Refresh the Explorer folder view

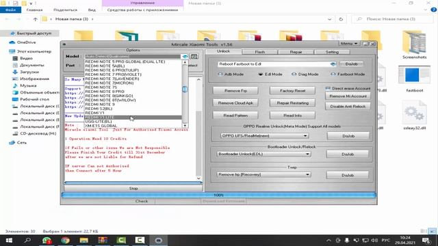(341, 19)
